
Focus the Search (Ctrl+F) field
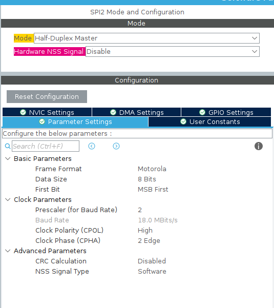[46, 146]
